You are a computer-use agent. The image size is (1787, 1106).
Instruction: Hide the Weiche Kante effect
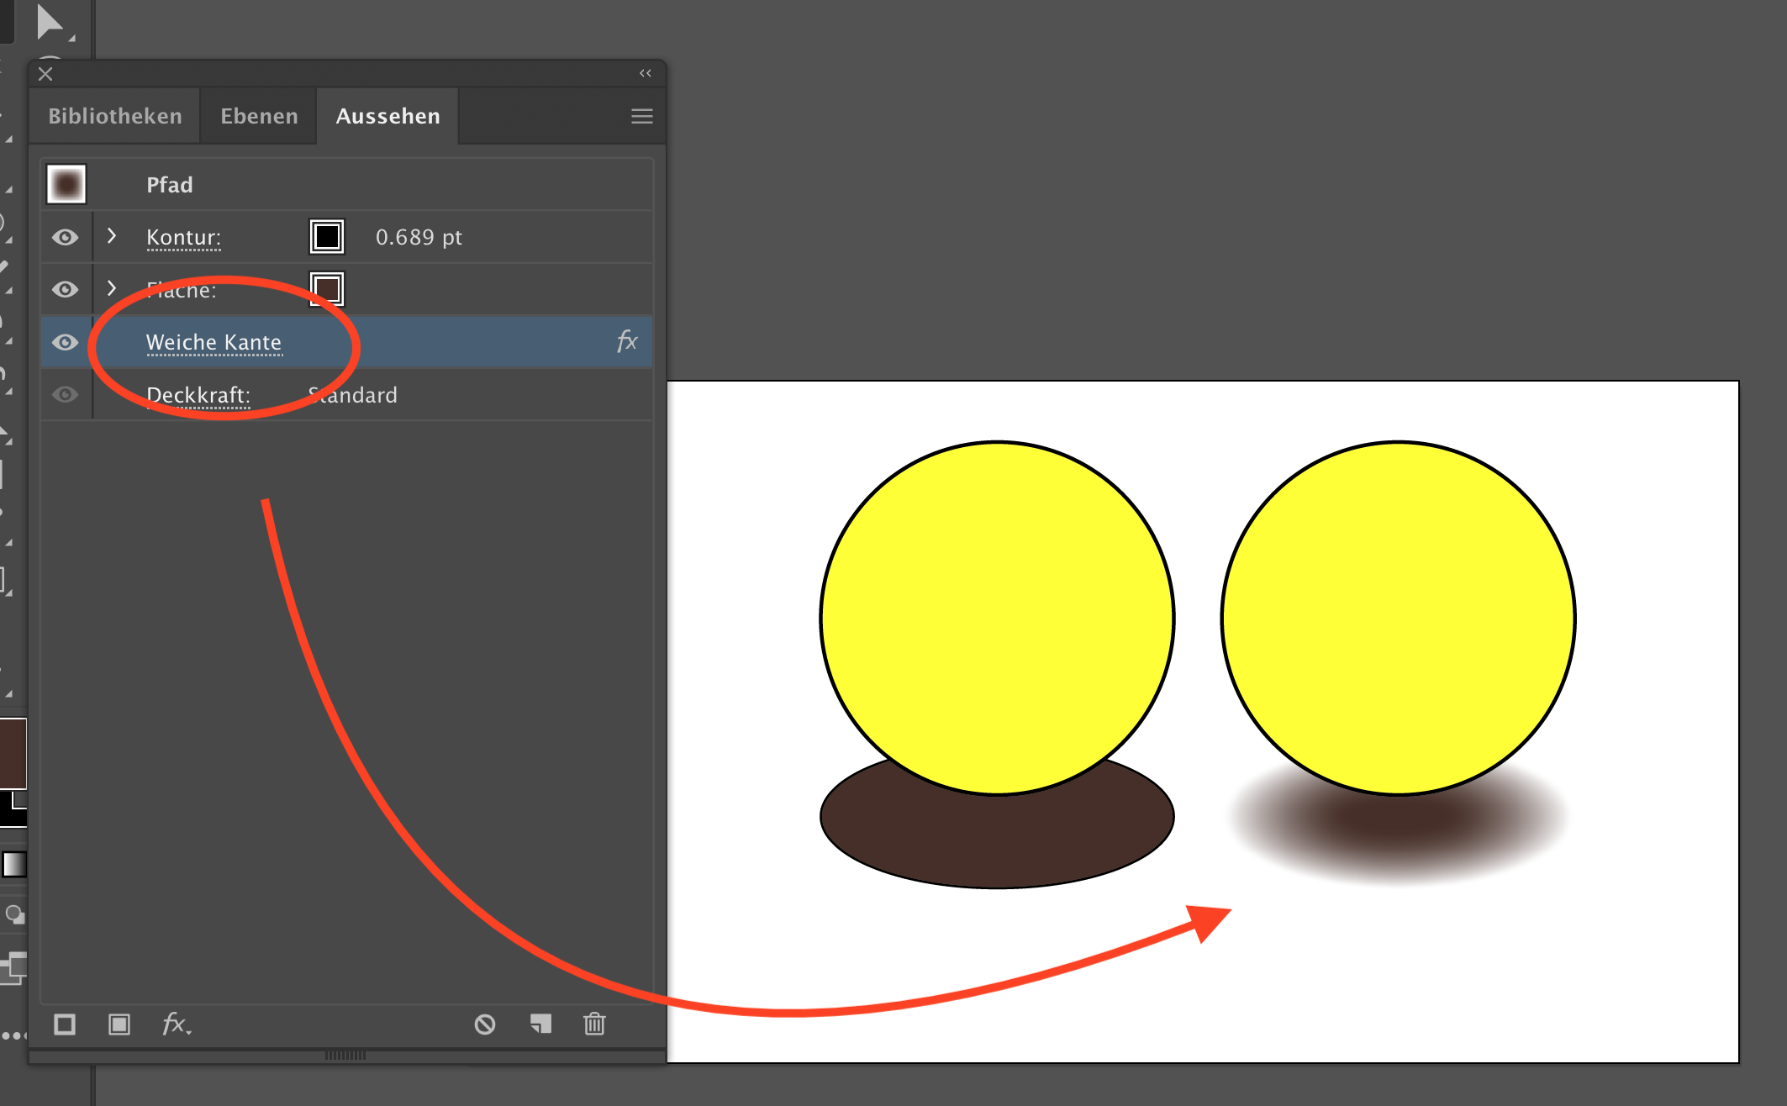tap(66, 342)
